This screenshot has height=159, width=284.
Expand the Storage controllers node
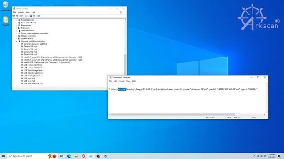point(16,36)
